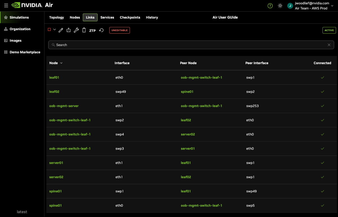Open ZTP script button in toolbar
338x217 pixels.
[92, 30]
